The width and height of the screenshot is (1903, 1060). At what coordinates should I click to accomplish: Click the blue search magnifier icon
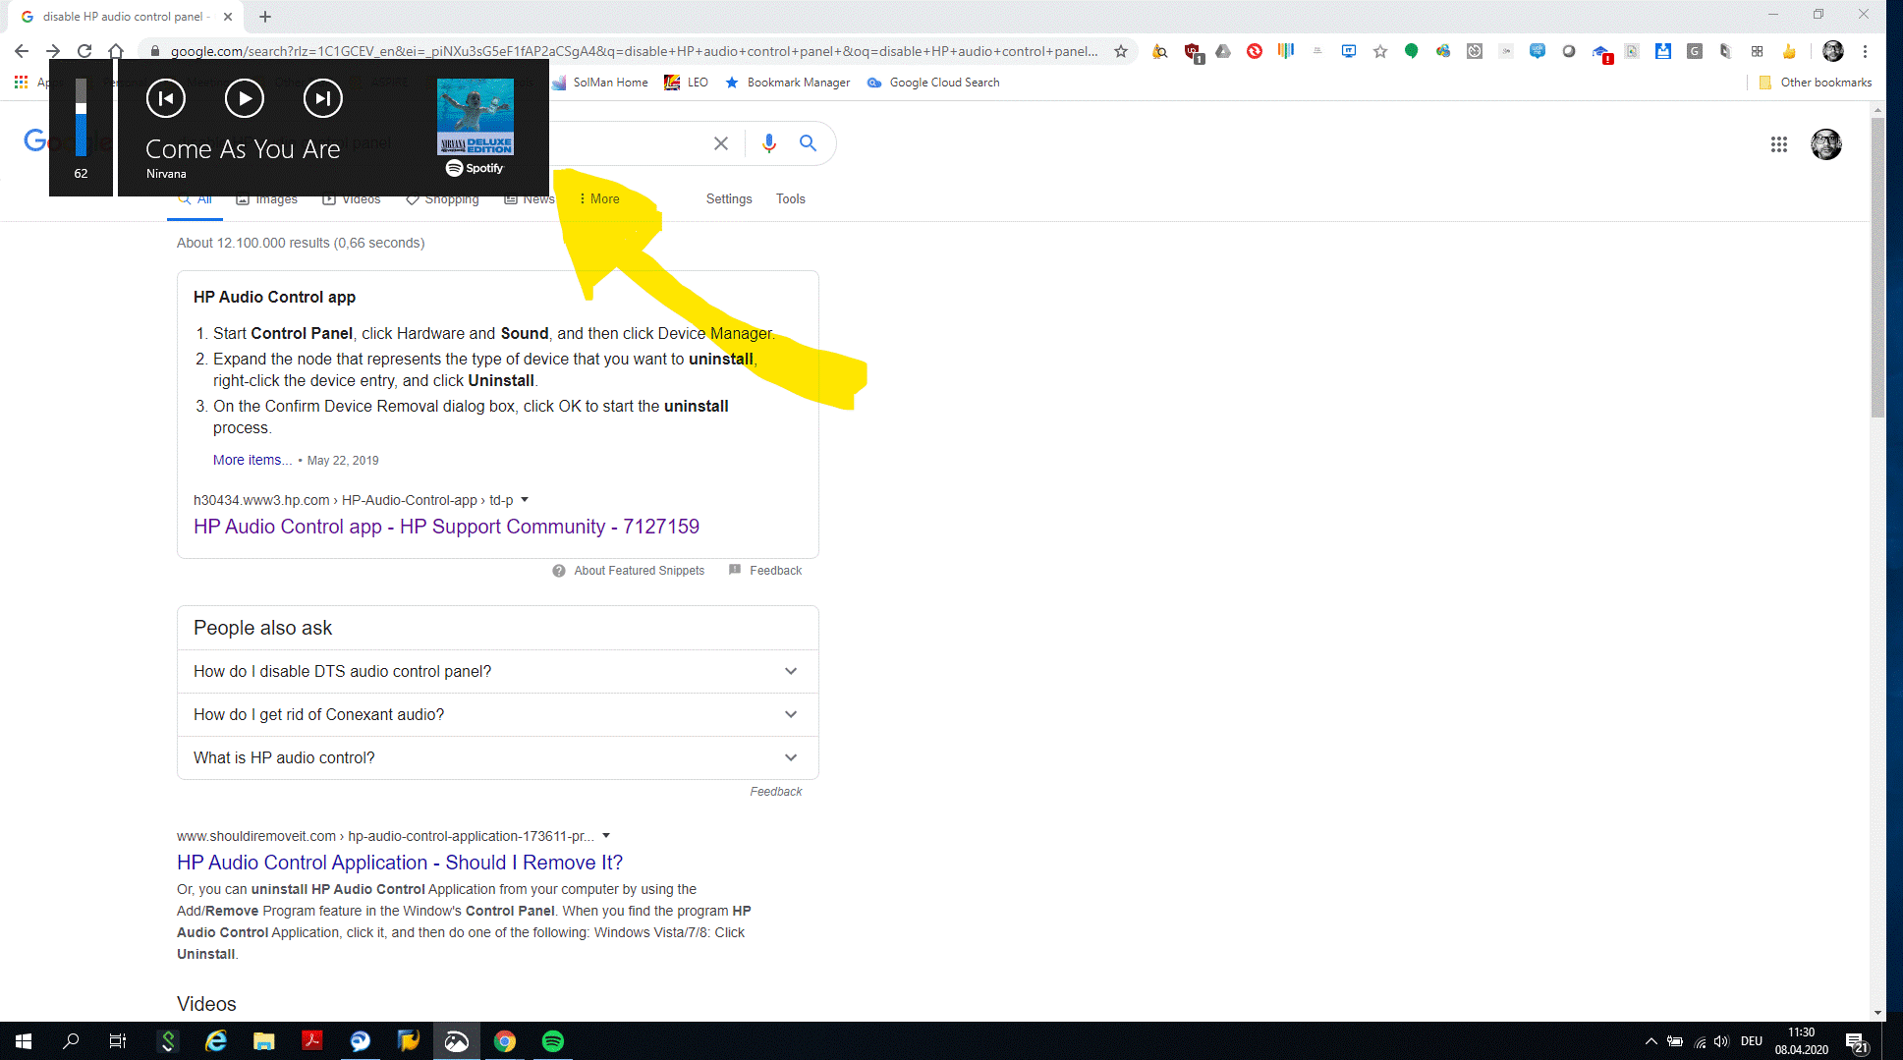808,143
